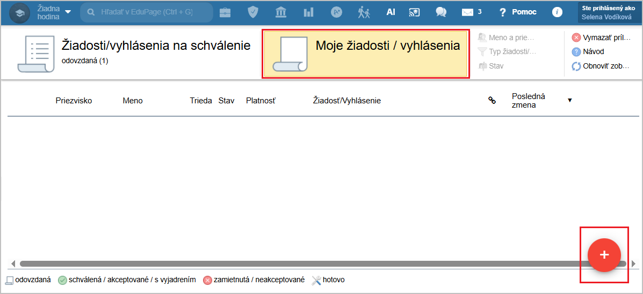Open the briefcase icon in top bar
643x294 pixels.
pyautogui.click(x=225, y=12)
